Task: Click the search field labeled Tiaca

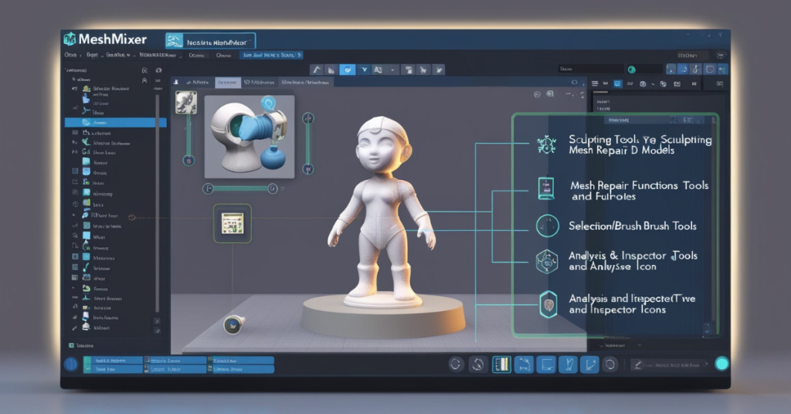Action: [590, 69]
